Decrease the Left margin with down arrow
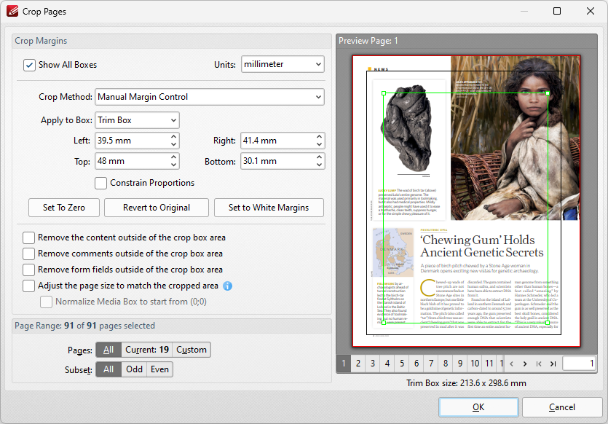The image size is (608, 424). click(174, 144)
